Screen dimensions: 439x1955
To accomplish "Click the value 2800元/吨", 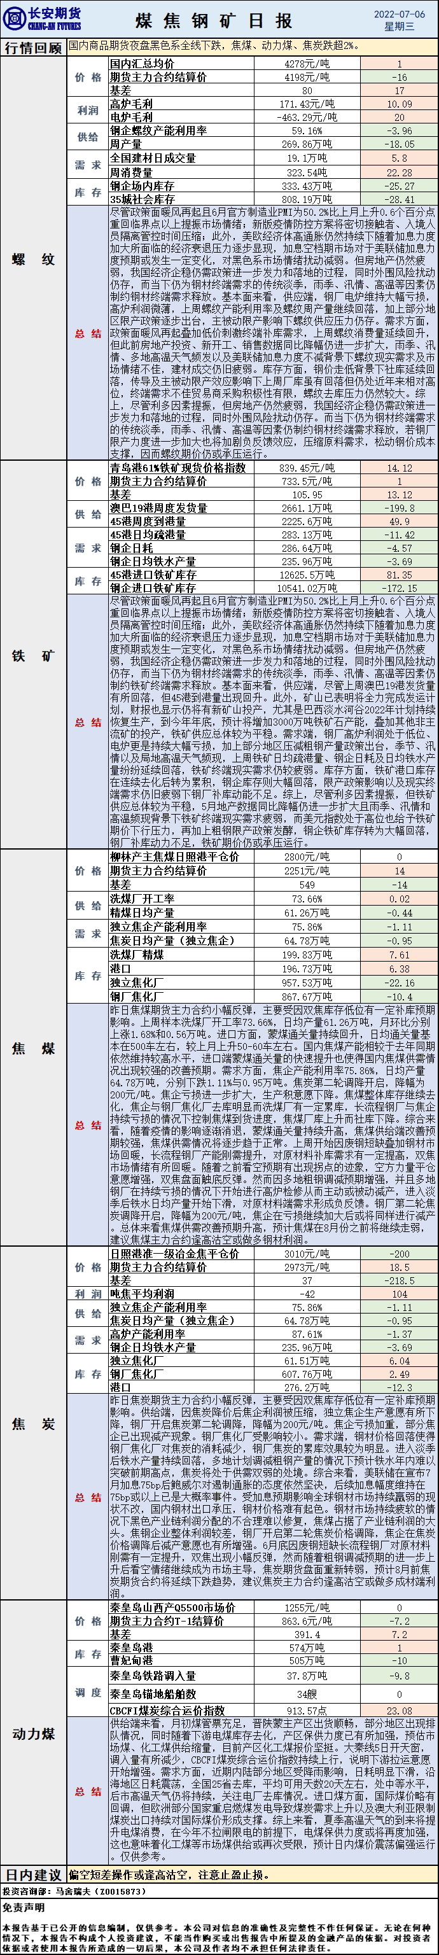I will pos(307,856).
